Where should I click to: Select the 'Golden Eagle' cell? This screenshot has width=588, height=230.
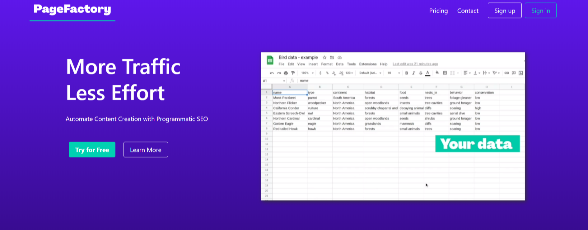[x=290, y=124]
